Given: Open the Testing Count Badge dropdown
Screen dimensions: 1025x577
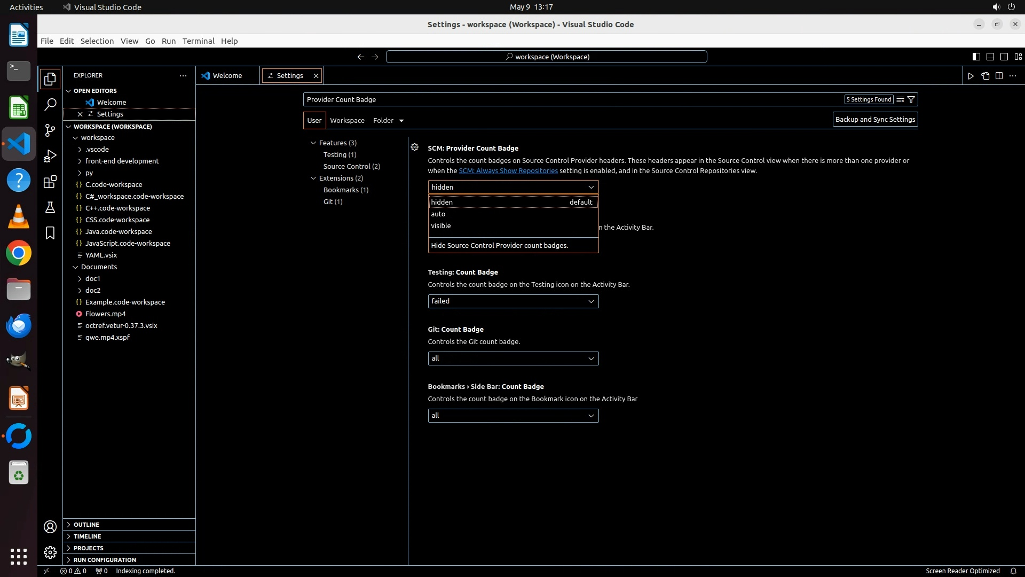Looking at the screenshot, I should click(512, 301).
